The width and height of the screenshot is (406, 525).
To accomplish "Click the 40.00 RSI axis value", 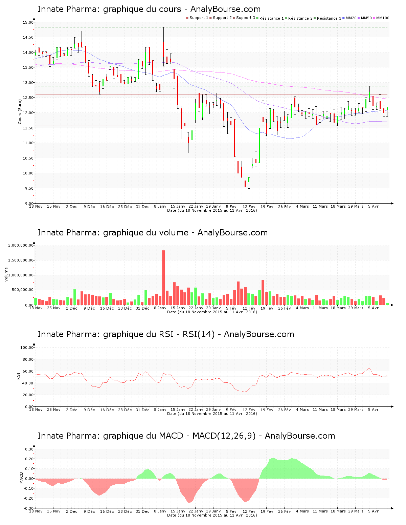I will (x=28, y=383).
